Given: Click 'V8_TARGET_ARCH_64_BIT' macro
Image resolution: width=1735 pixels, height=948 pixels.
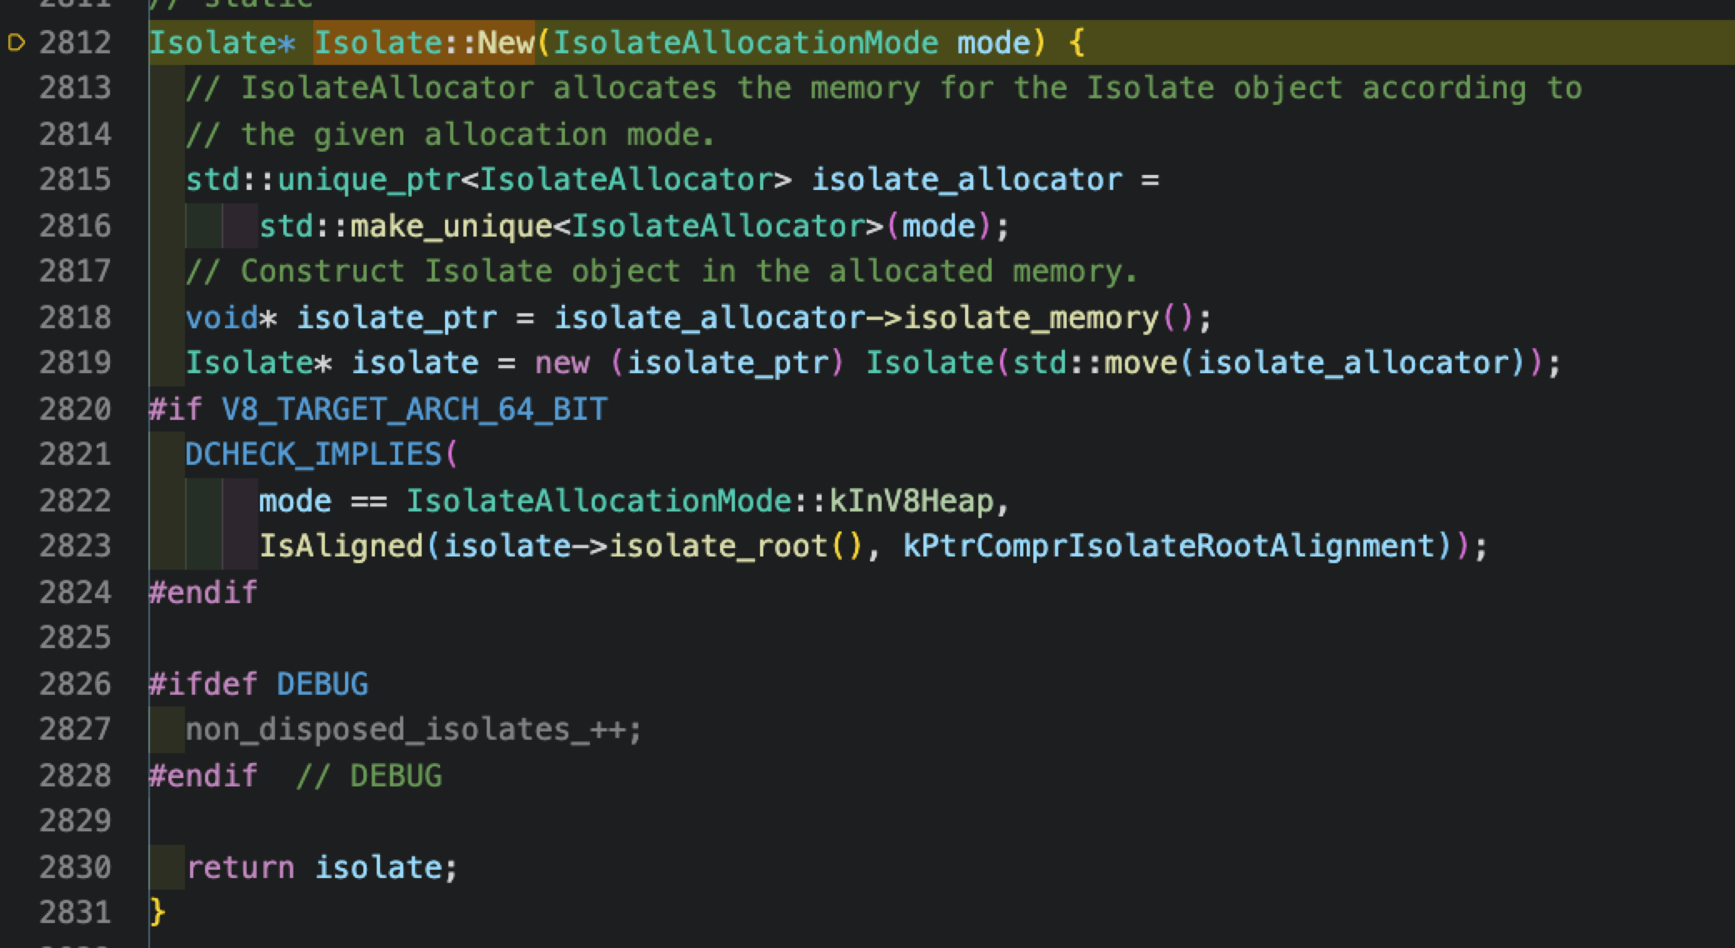Looking at the screenshot, I should coord(415,409).
